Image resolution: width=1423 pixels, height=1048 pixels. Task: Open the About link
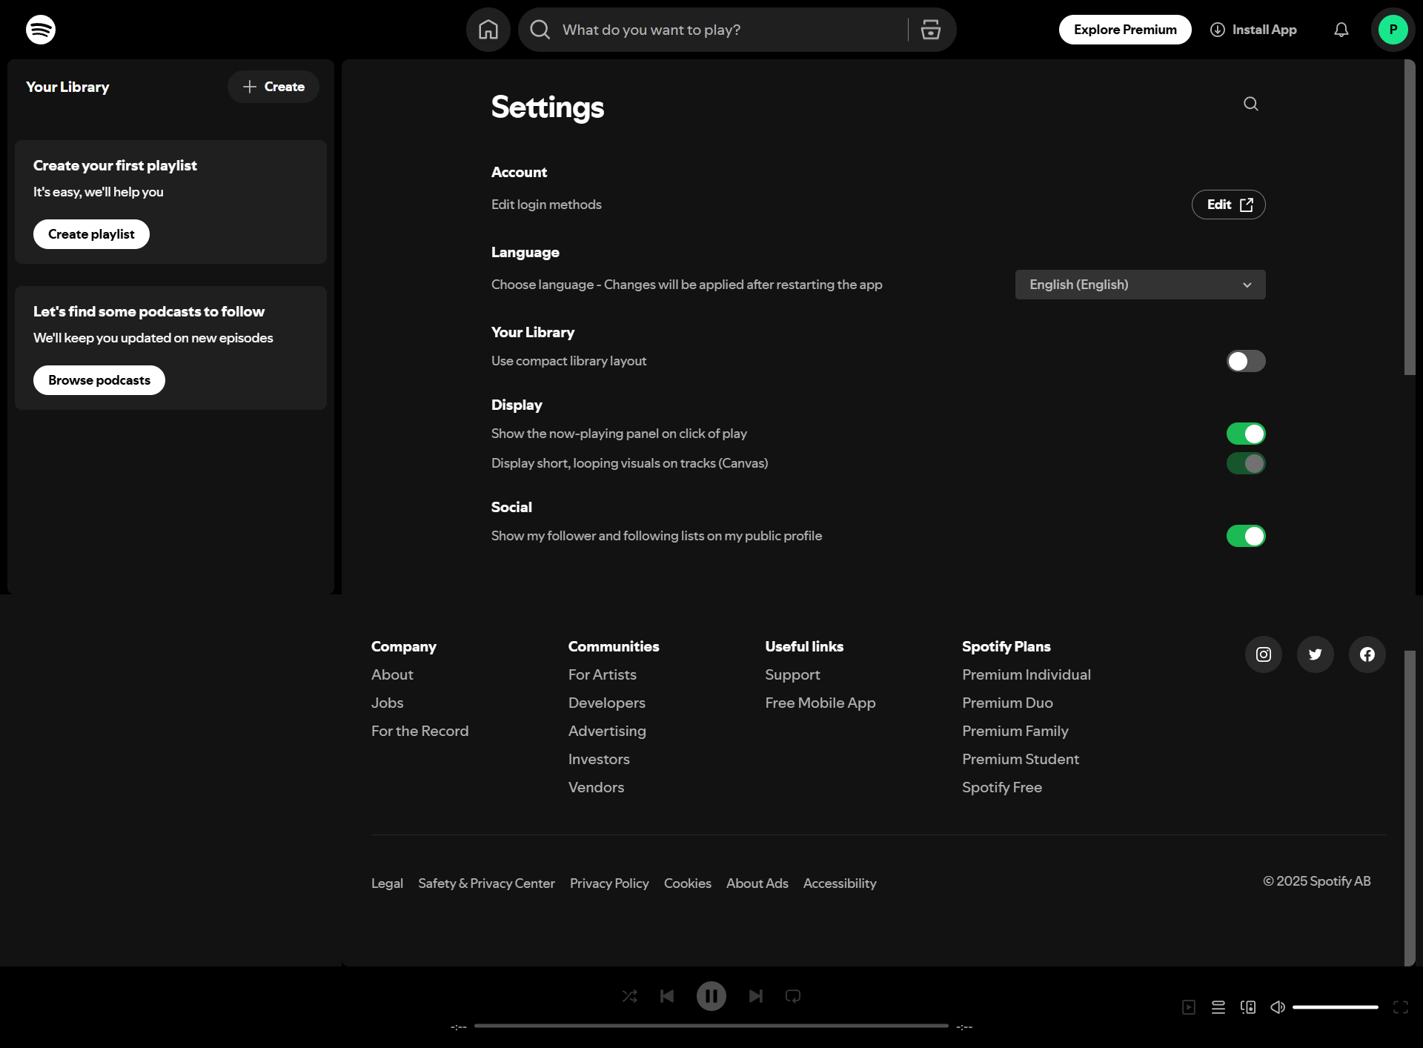point(392,674)
